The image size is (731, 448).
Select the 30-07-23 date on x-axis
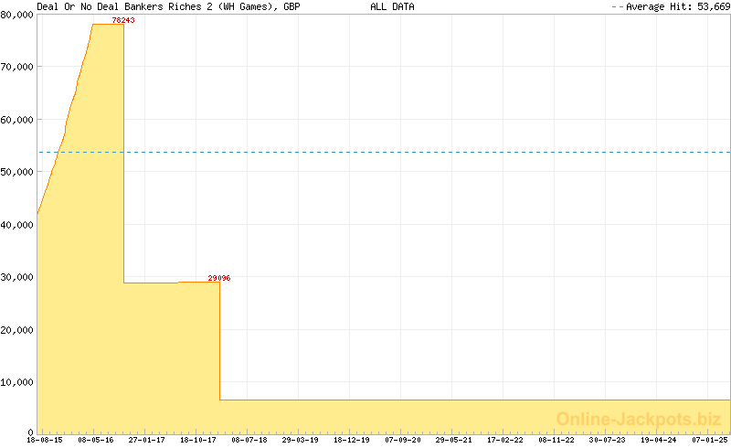click(608, 440)
